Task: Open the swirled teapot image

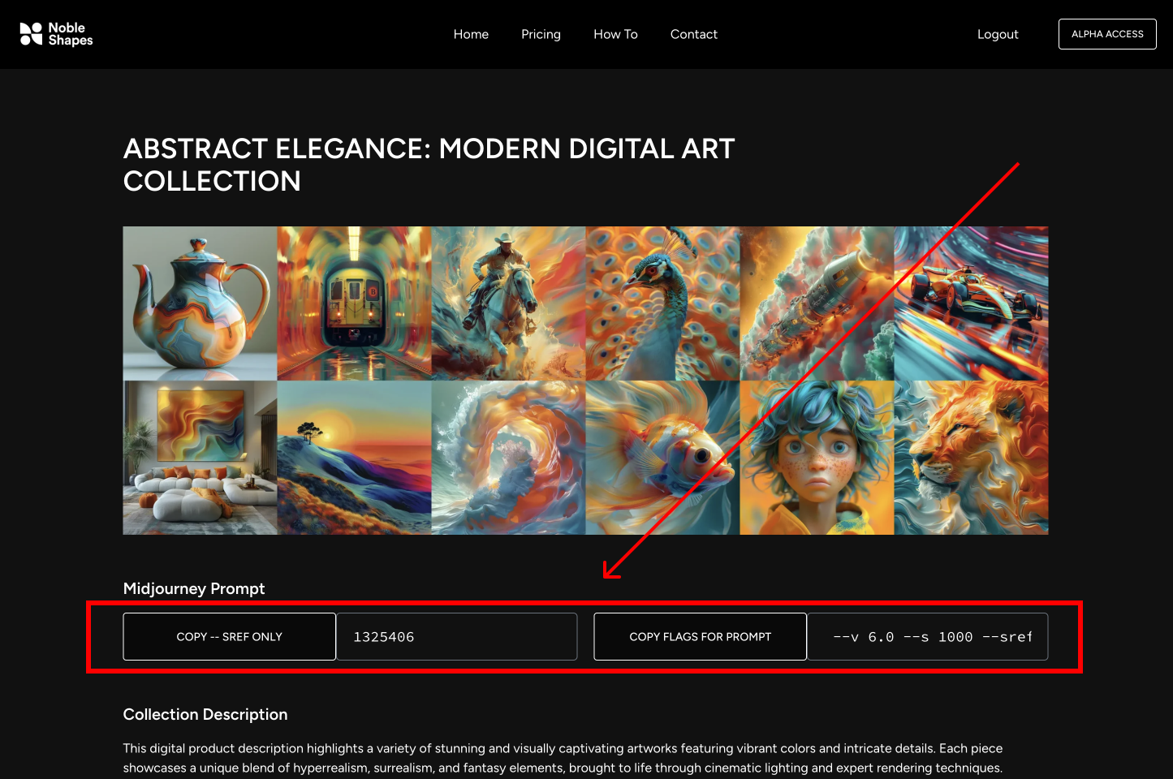Action: point(200,303)
